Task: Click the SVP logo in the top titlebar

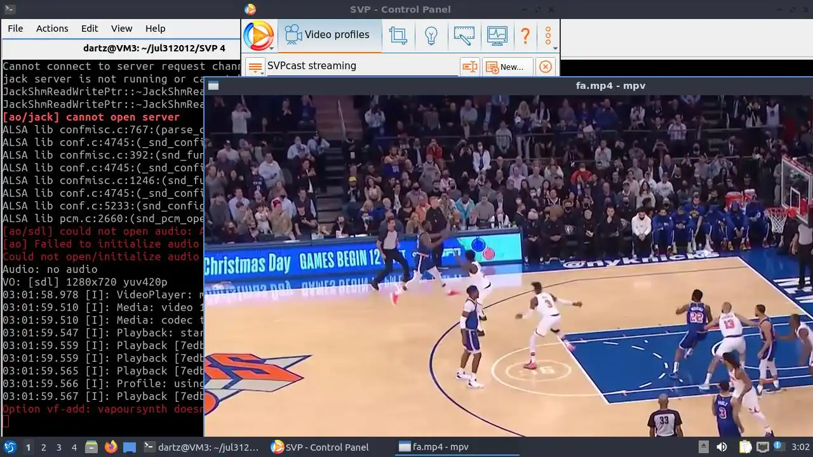Action: click(250, 10)
